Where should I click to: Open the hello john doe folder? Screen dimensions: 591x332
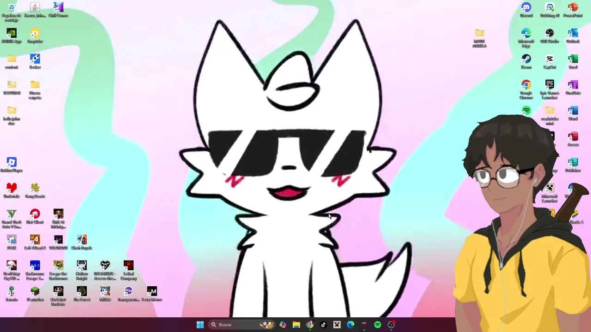pyautogui.click(x=12, y=115)
